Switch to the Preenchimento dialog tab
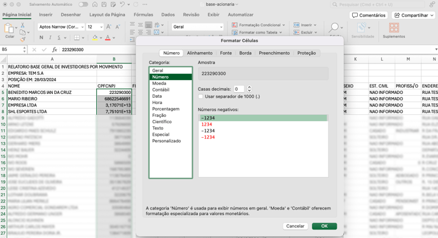 click(x=274, y=53)
